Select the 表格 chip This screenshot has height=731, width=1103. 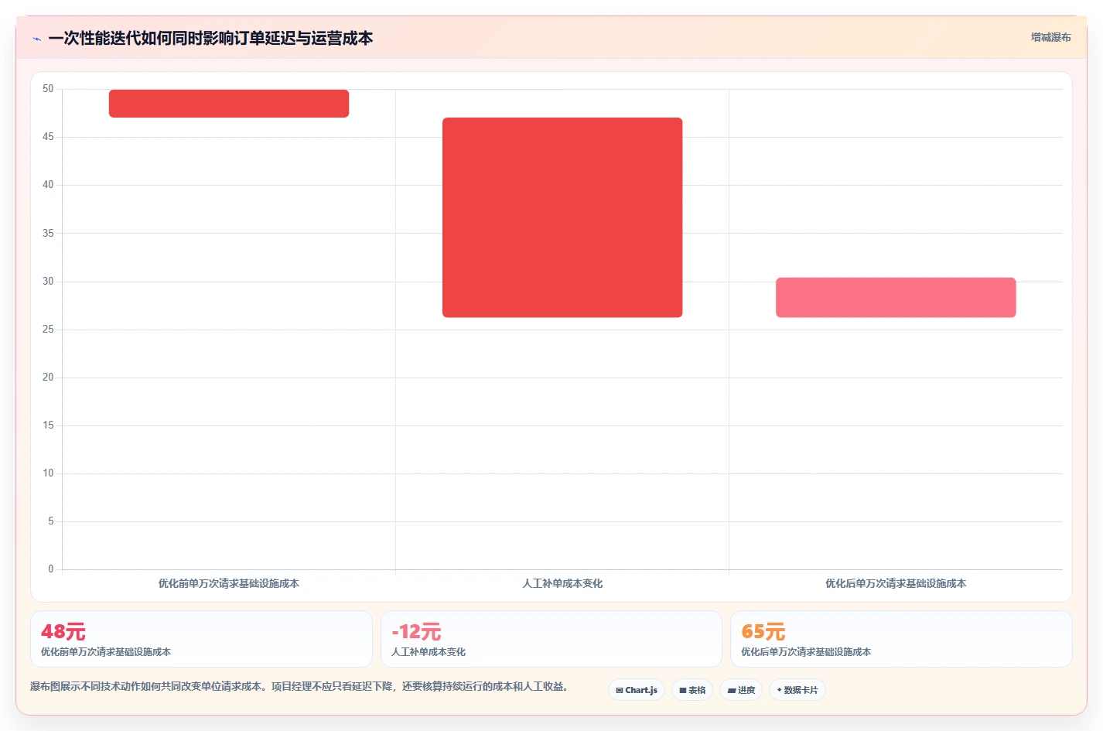coord(692,690)
